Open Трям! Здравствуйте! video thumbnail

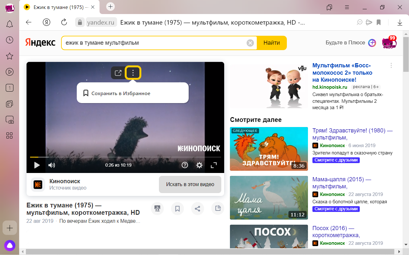click(x=269, y=149)
